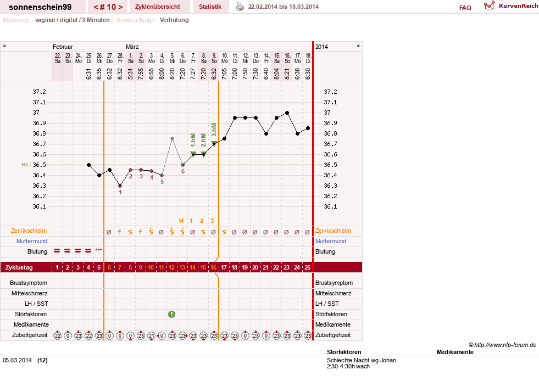Click the Zervixschleim 'S' symbol on cycle day 8
Image resolution: width=539 pixels, height=381 pixels.
(x=130, y=232)
